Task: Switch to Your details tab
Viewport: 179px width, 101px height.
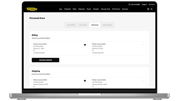Action: pos(71,25)
